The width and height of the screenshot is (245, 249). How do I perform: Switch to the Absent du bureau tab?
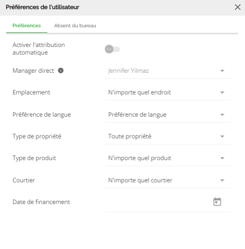75,26
